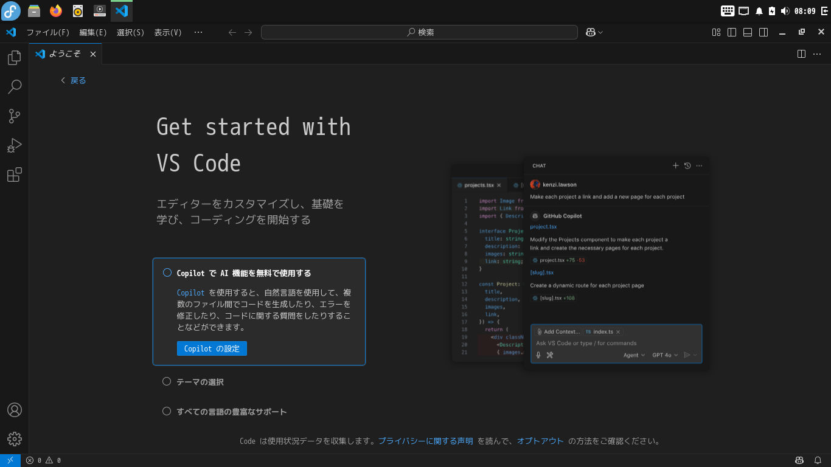
Task: Close the ようこそ tab
Action: (x=93, y=54)
